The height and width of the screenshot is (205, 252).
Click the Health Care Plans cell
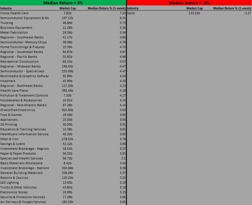click(x=14, y=91)
